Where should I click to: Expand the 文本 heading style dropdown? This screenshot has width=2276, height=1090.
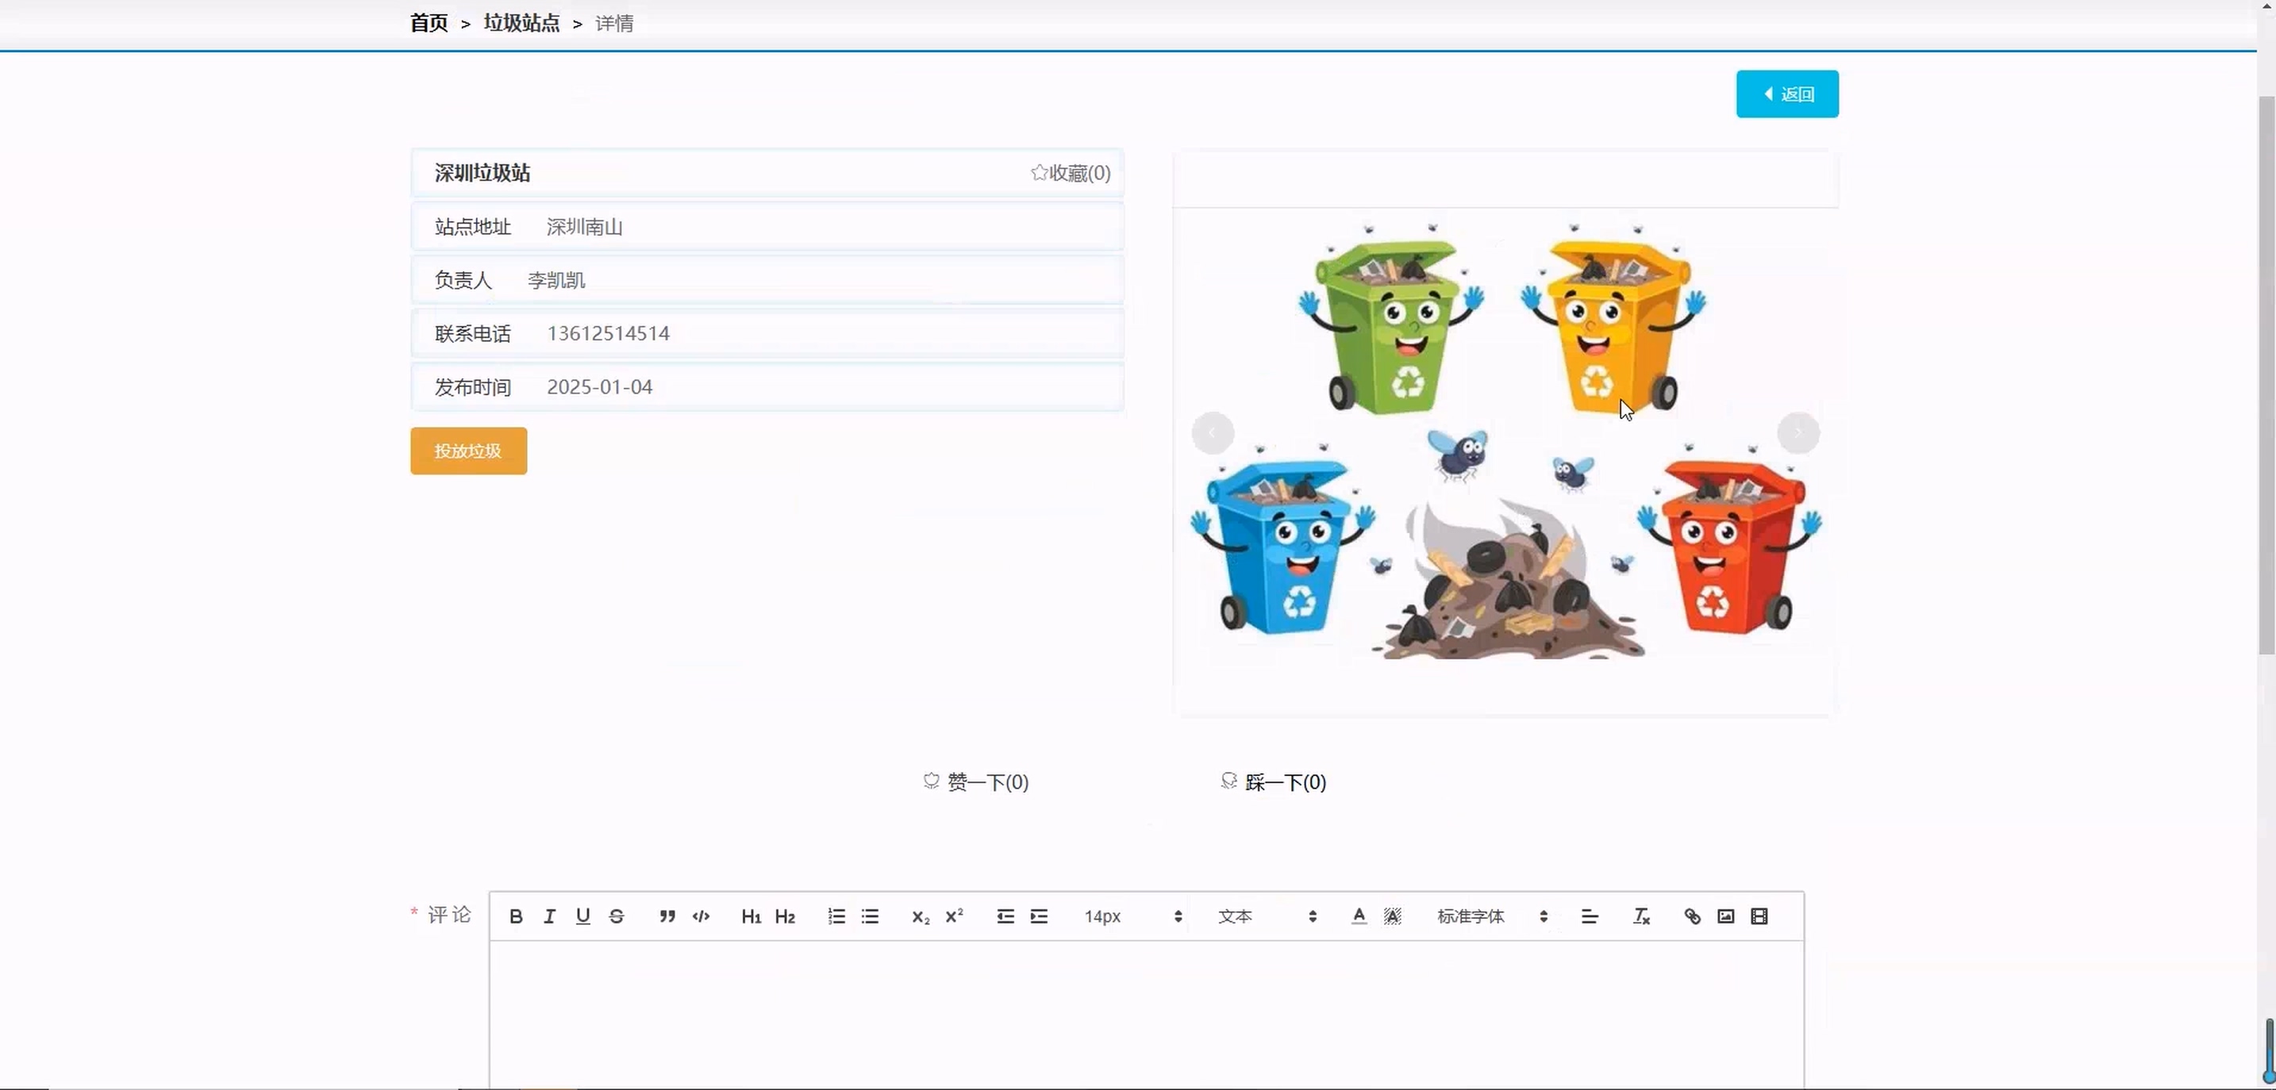[1267, 916]
